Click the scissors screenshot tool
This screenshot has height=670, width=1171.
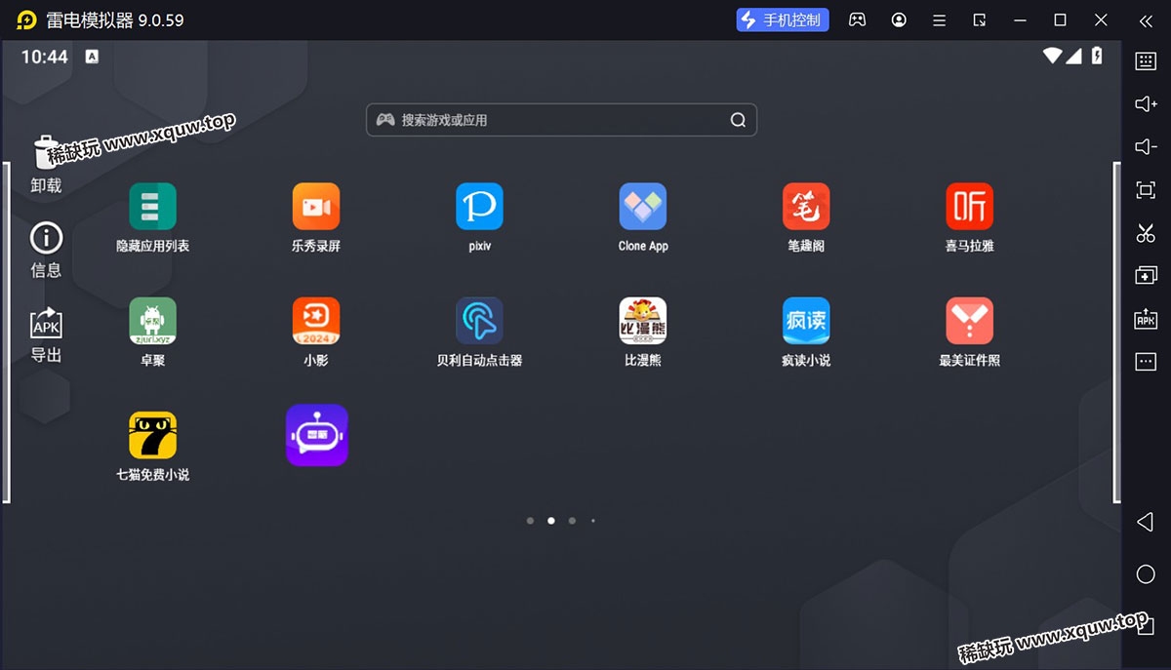[1146, 232]
